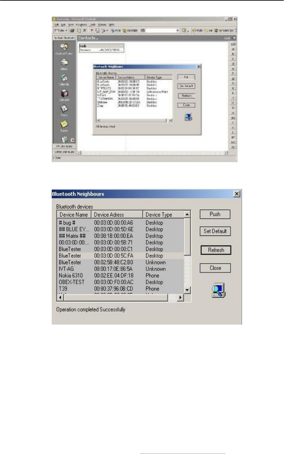284x454 pixels.
Task: Click Refresh in the dialog over Outlook
Action: pos(186,96)
